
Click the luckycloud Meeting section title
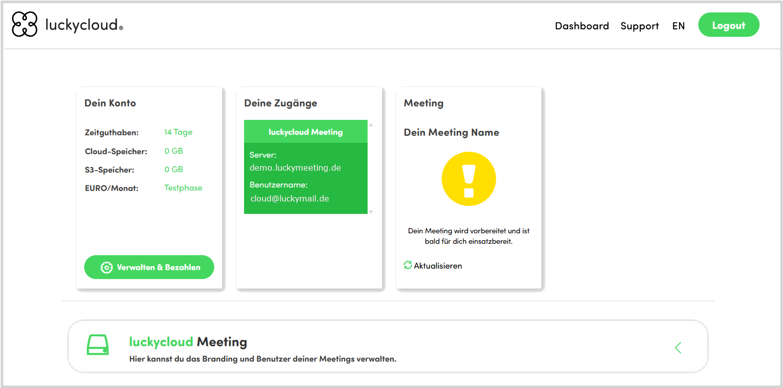[x=188, y=342]
